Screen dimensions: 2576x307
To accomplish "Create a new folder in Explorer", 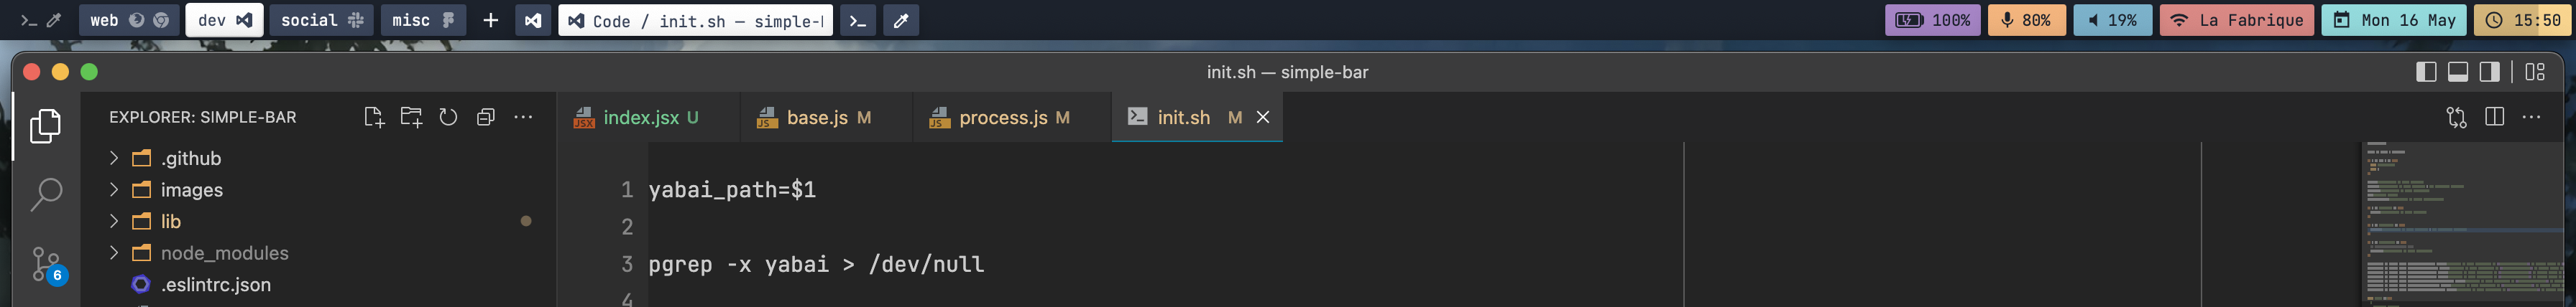I will pos(411,118).
